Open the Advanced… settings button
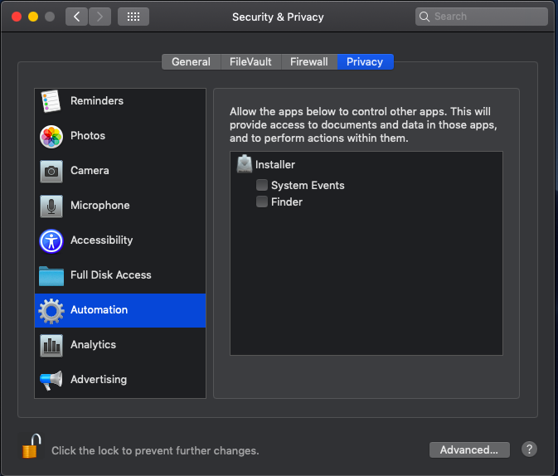The height and width of the screenshot is (476, 558). point(469,450)
